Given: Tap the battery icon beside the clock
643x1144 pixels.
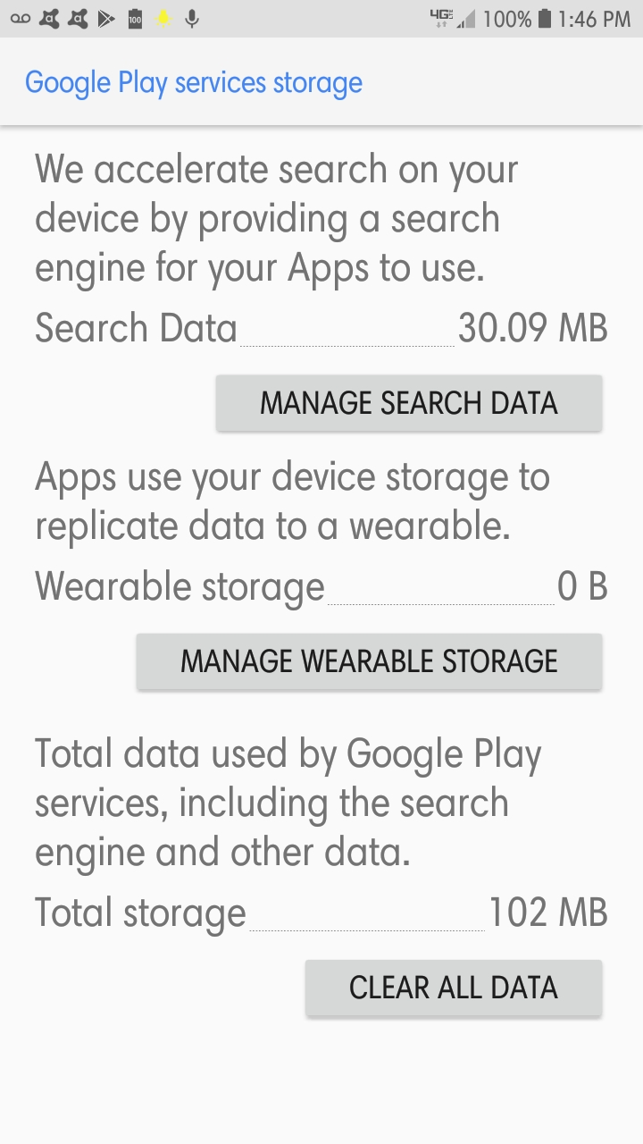Looking at the screenshot, I should point(545,19).
